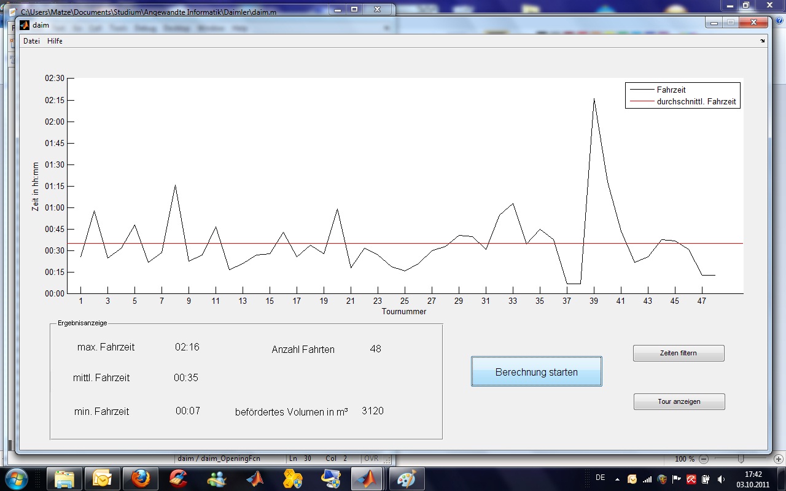Open Windows Explorer folder icon in taskbar

64,479
